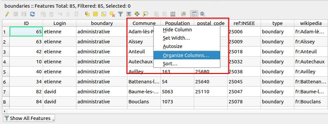
Task: Click the boundary column header
Action: (102, 23)
